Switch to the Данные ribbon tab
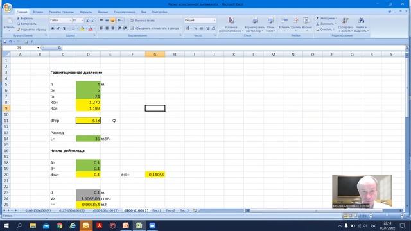This screenshot has width=411, height=231. tap(103, 12)
